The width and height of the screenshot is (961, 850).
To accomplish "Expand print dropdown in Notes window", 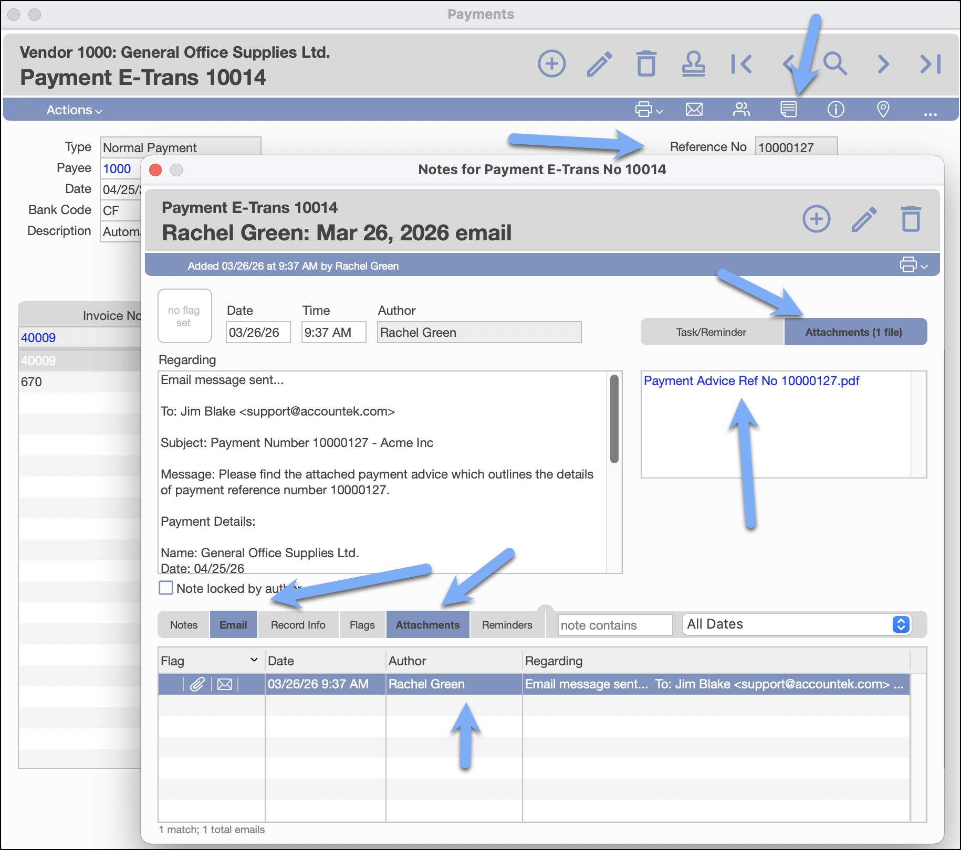I will tap(914, 264).
